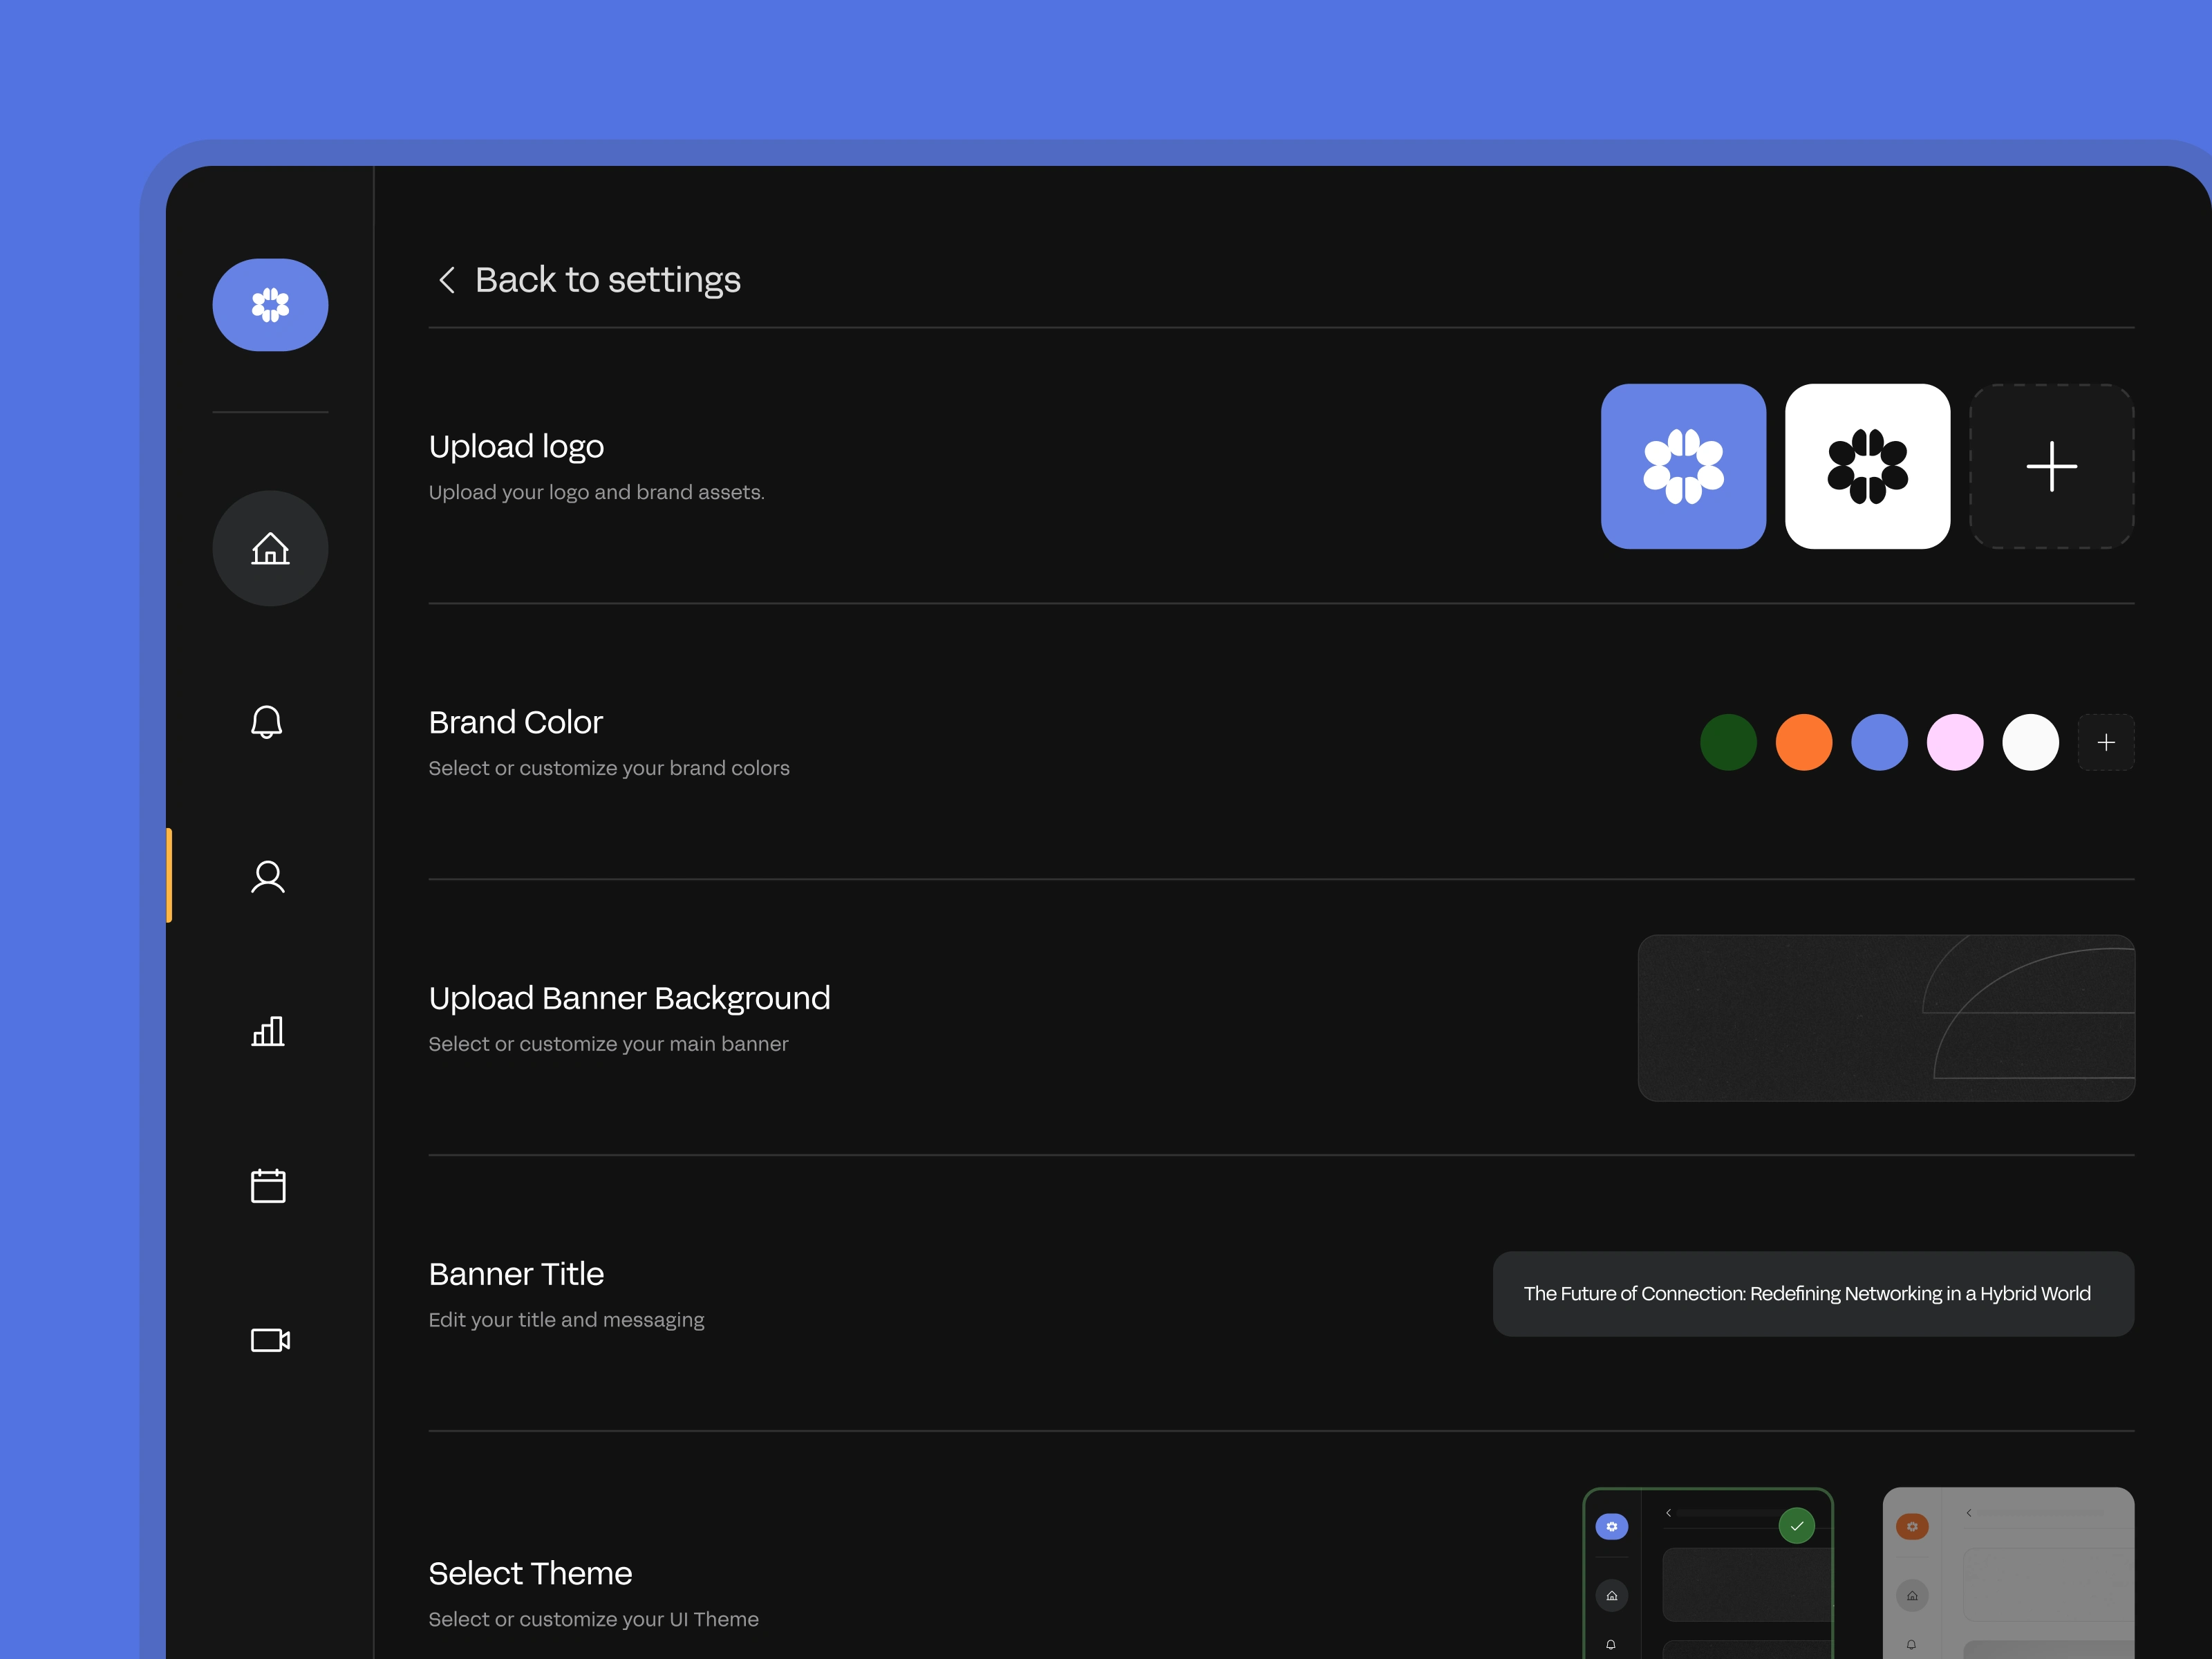
Task: Add a custom brand color
Action: coord(2106,742)
